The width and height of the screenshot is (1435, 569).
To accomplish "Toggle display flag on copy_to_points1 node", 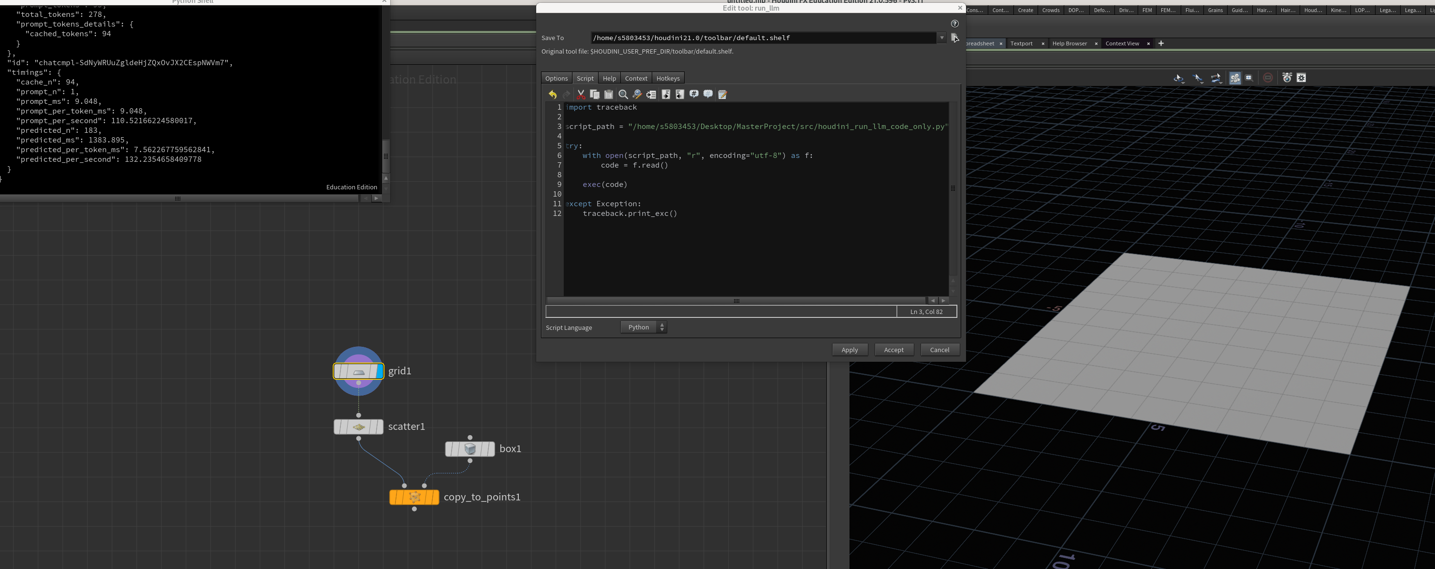I will pyautogui.click(x=436, y=497).
